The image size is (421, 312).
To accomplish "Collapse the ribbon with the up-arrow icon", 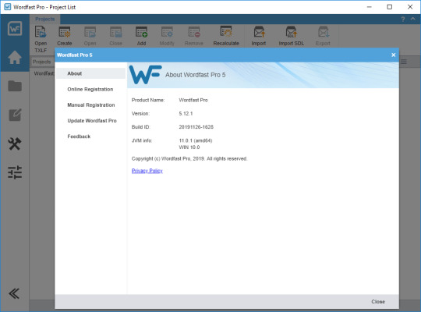I will coord(413,19).
